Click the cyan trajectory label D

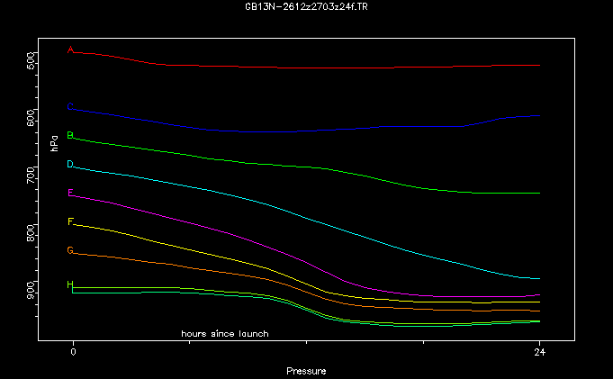pyautogui.click(x=70, y=164)
